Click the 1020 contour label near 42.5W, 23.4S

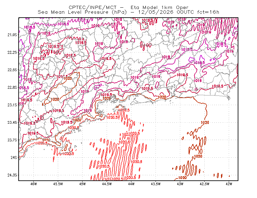tap(205, 122)
